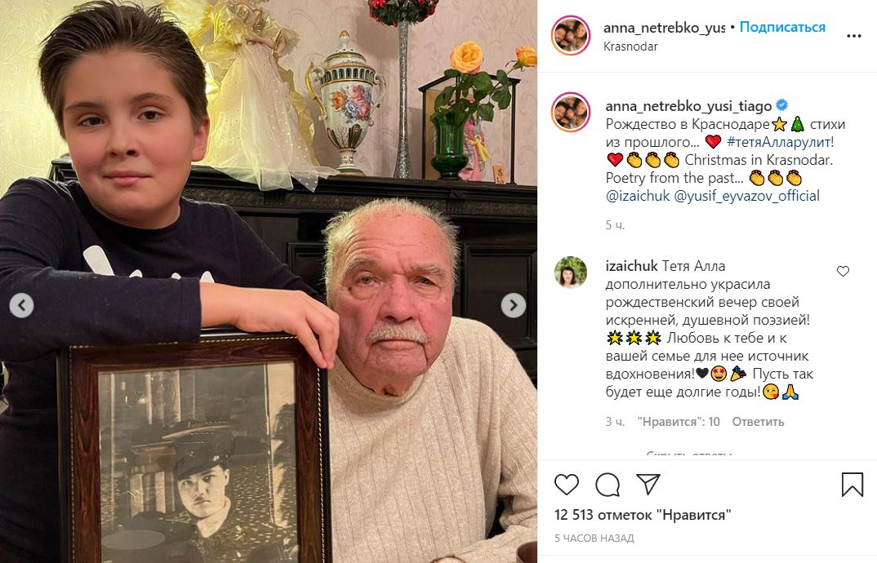
Task: View the "Нравится": 10 comment likes
Action: (x=679, y=422)
